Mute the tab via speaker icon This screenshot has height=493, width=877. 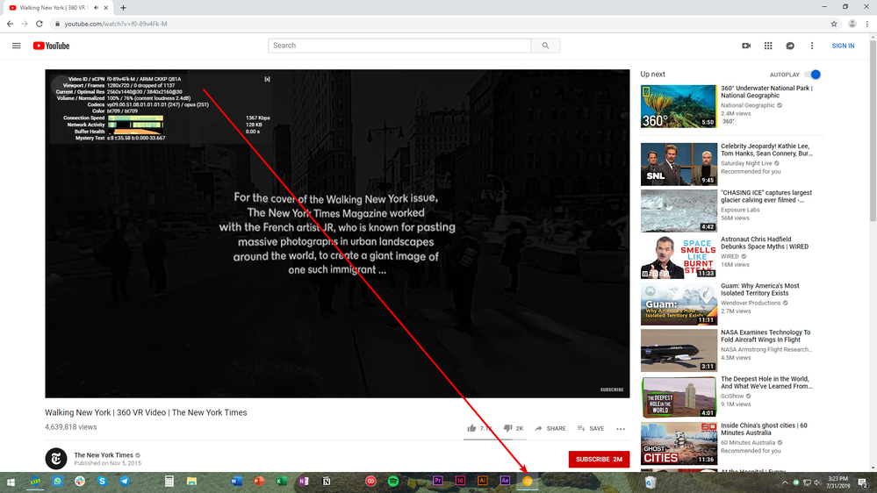(97, 8)
